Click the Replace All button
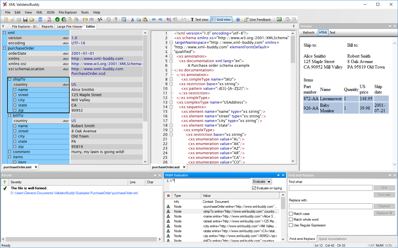 [x=384, y=213]
